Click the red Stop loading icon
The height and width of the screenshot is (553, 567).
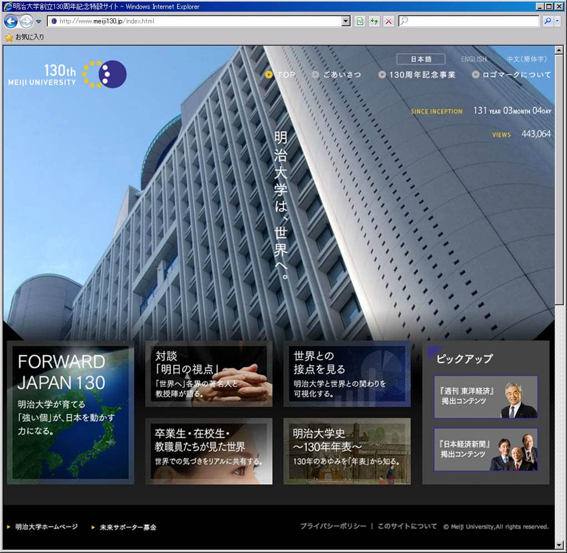pos(389,21)
